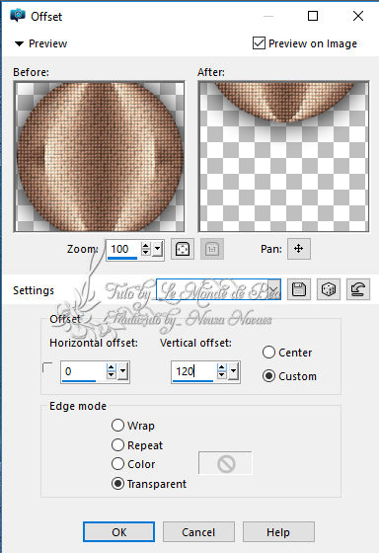Collapse the Preview section triangle

click(19, 43)
